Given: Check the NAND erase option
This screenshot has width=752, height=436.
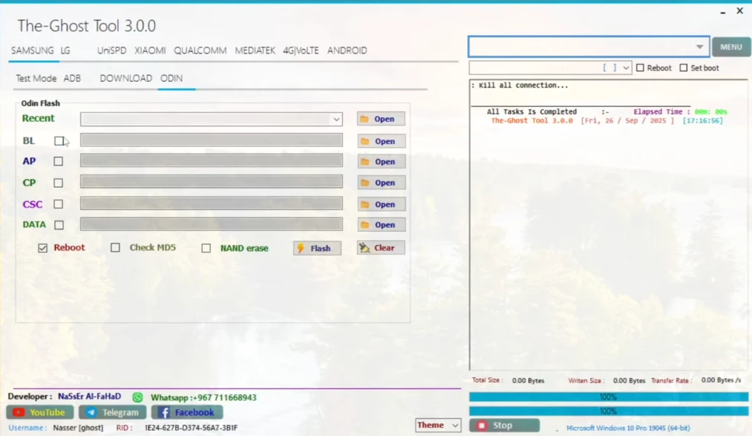Looking at the screenshot, I should (x=206, y=248).
